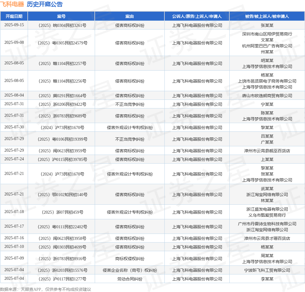Click 劳动合同纠纷 cause cell
The height and width of the screenshot is (292, 305).
pos(130,279)
